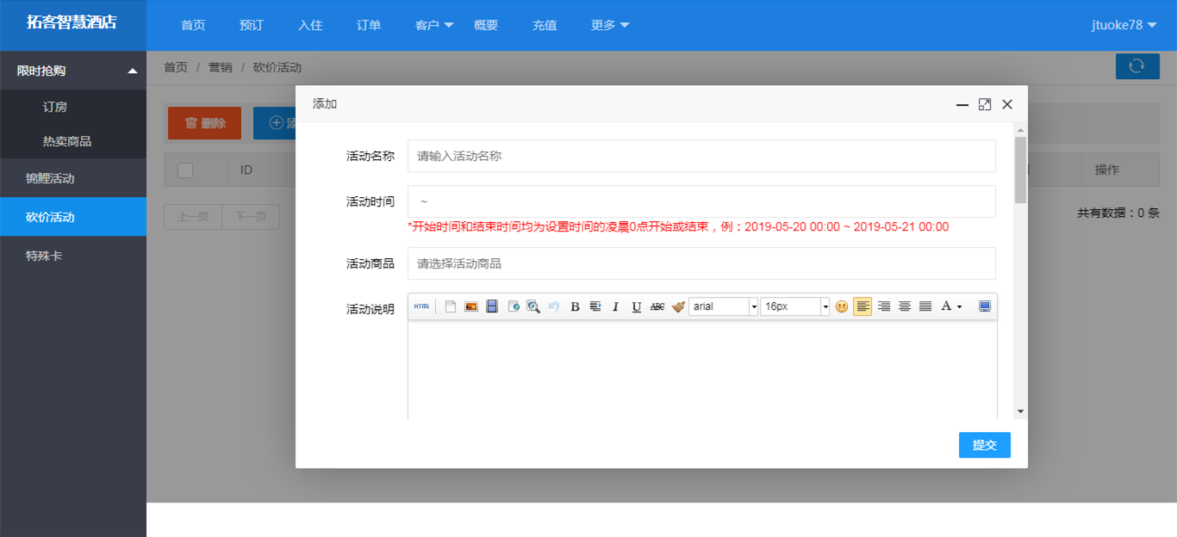The height and width of the screenshot is (537, 1177).
Task: Align text right in editor
Action: [x=884, y=306]
